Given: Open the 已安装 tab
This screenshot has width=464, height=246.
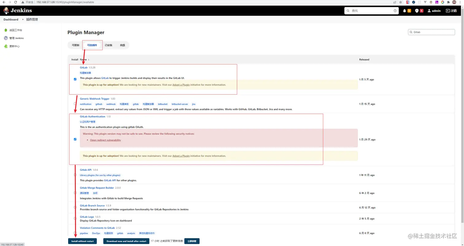Looking at the screenshot, I should [x=109, y=45].
